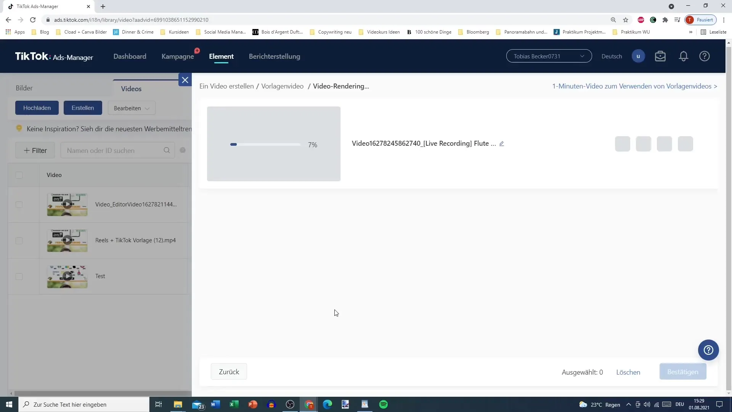Show hidden system tray icons
The width and height of the screenshot is (732, 412).
click(628, 404)
